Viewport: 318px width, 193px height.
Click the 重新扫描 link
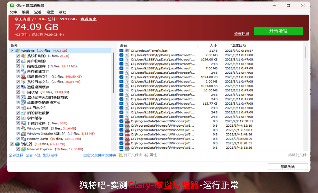click(x=241, y=34)
